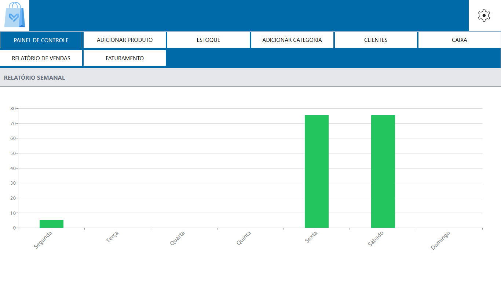Click the Quarta axis label

(x=178, y=238)
